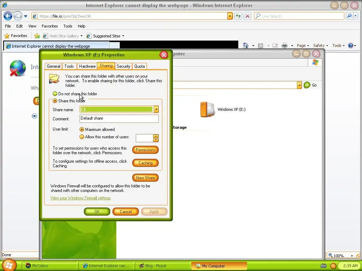362x271 pixels.
Task: Expand the address bar URL history dropdown
Action: tap(230, 16)
